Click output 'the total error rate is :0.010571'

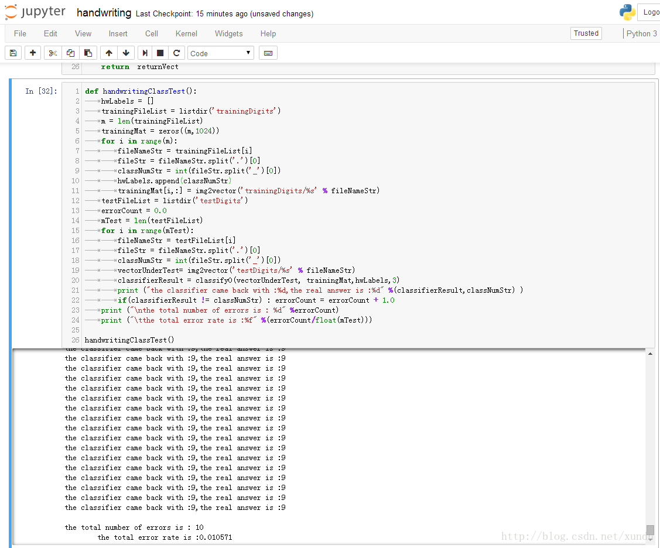(165, 537)
